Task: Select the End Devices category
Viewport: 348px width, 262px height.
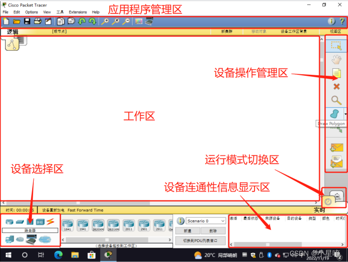Action: pos(10,239)
